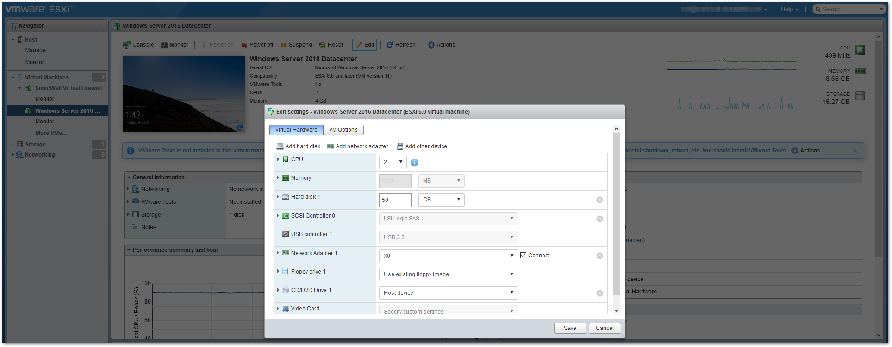Select the Virtual Hardware tab
Screen dimensions: 892x347
[296, 130]
